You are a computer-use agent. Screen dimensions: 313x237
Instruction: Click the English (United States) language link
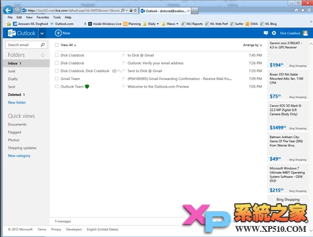tap(102, 230)
